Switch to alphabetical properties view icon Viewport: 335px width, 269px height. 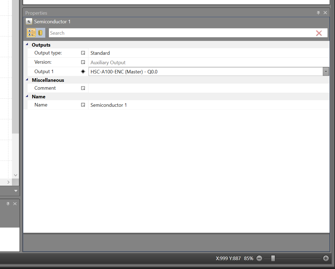pos(40,33)
